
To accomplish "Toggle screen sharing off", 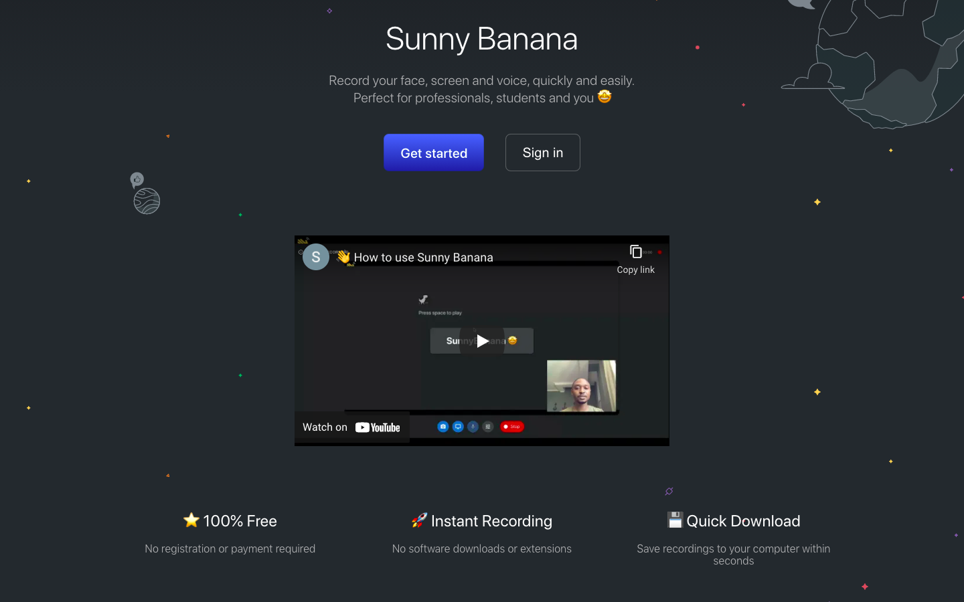I will tap(458, 426).
